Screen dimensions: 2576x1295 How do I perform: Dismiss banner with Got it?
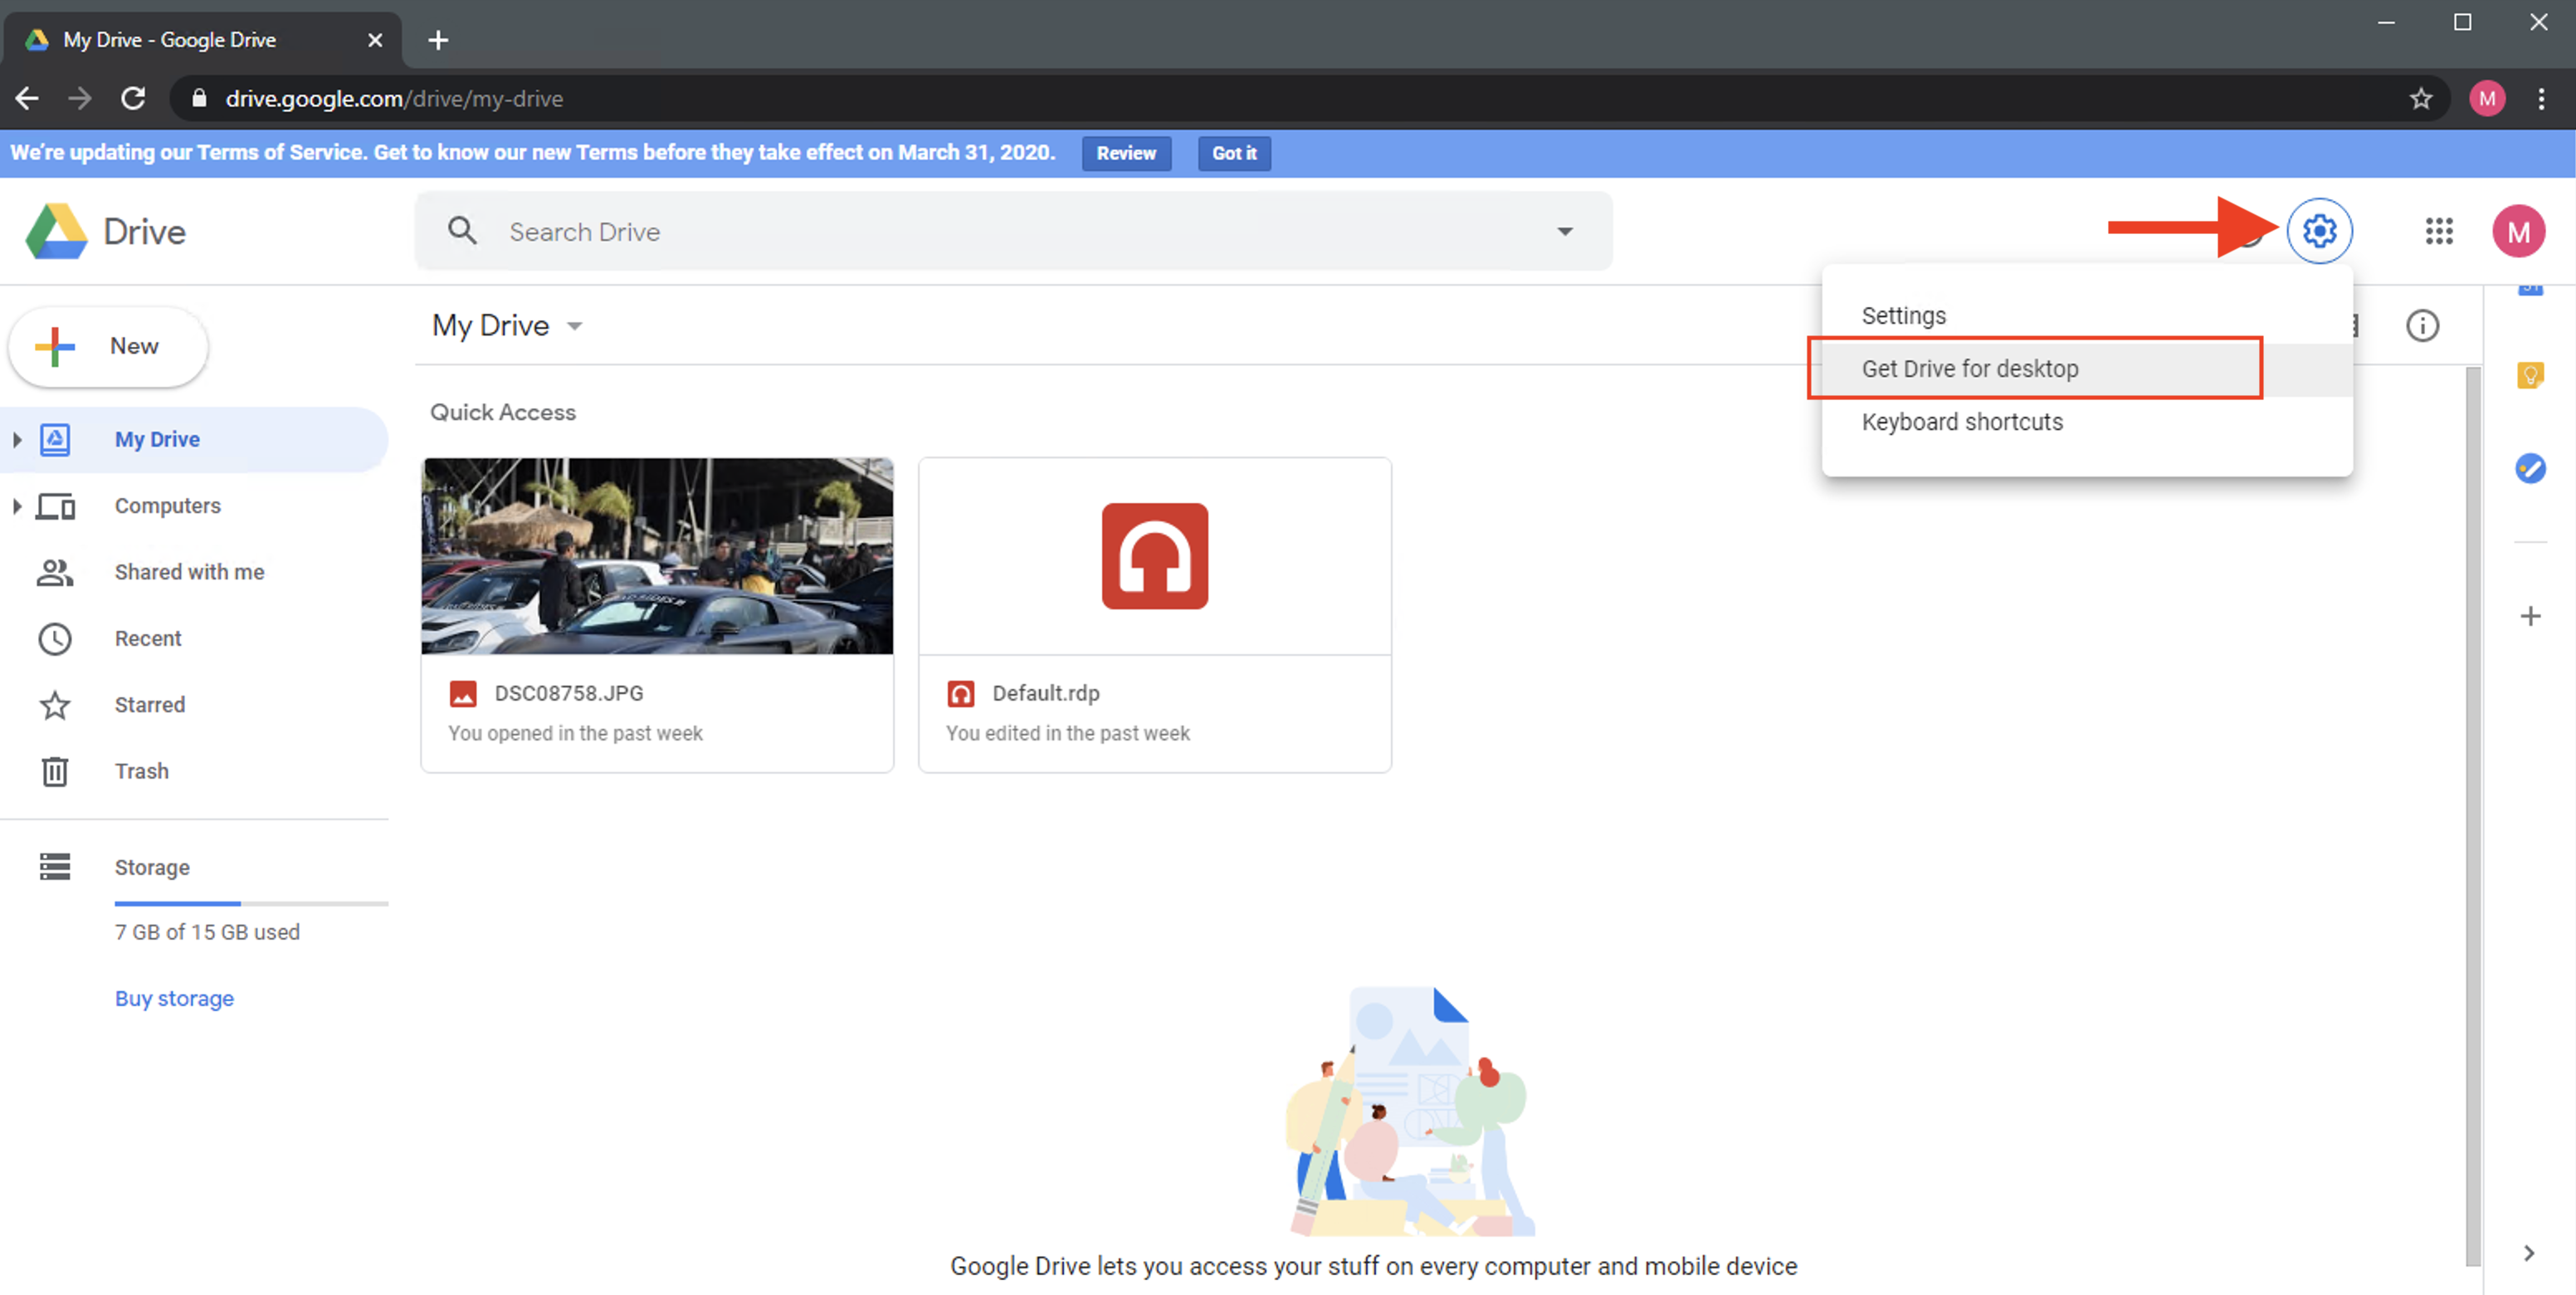1233,153
